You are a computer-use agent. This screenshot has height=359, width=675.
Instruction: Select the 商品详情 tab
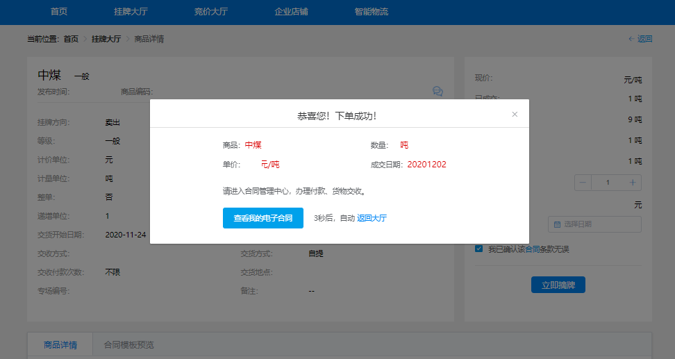[x=60, y=345]
